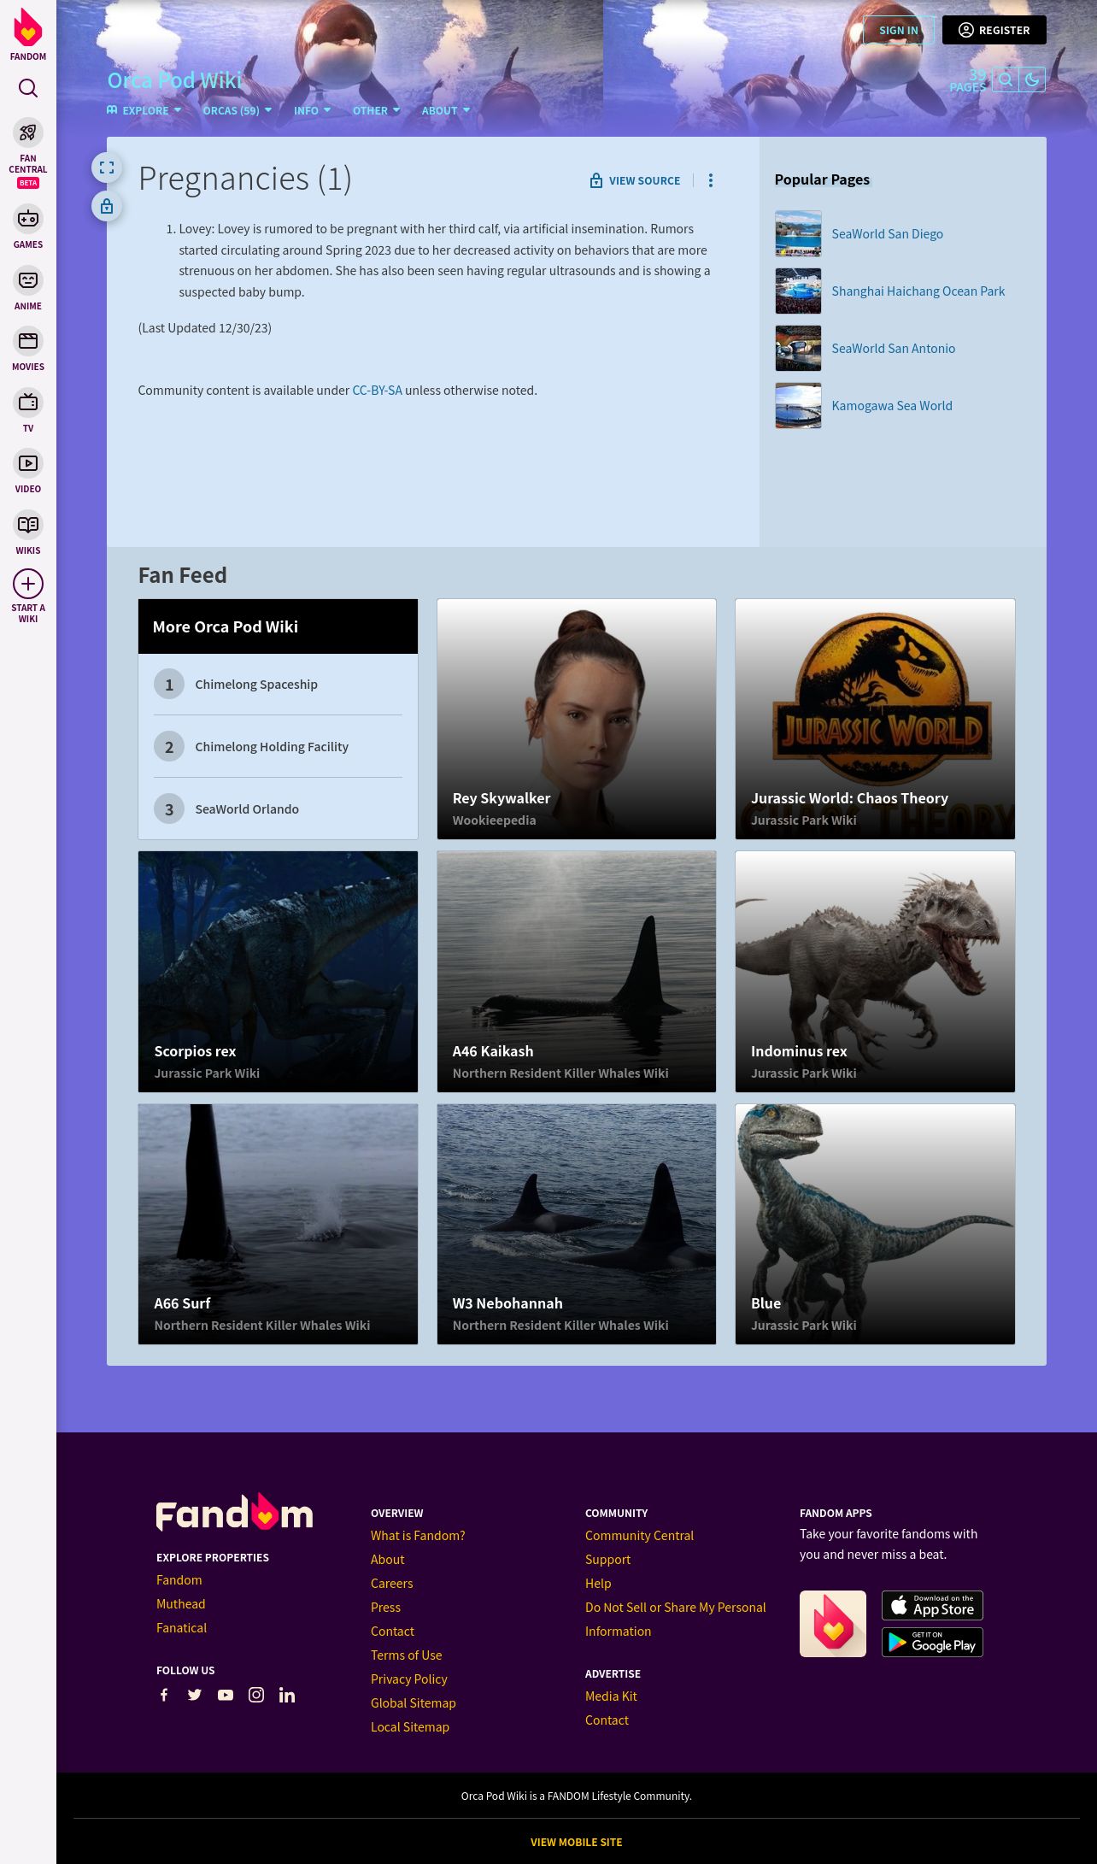Expand the Info menu
Screen dimensions: 1097x1864
313,110
